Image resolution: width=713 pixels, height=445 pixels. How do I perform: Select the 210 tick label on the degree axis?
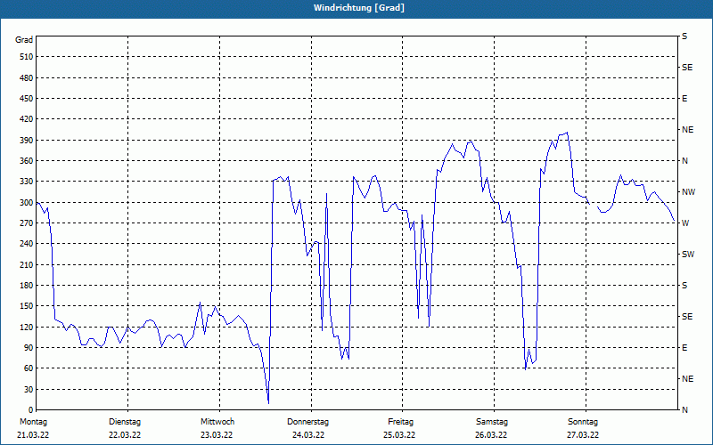tap(26, 264)
